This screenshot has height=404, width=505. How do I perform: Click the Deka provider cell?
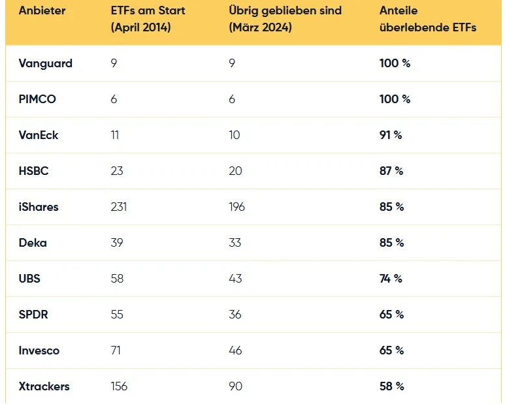pos(33,243)
